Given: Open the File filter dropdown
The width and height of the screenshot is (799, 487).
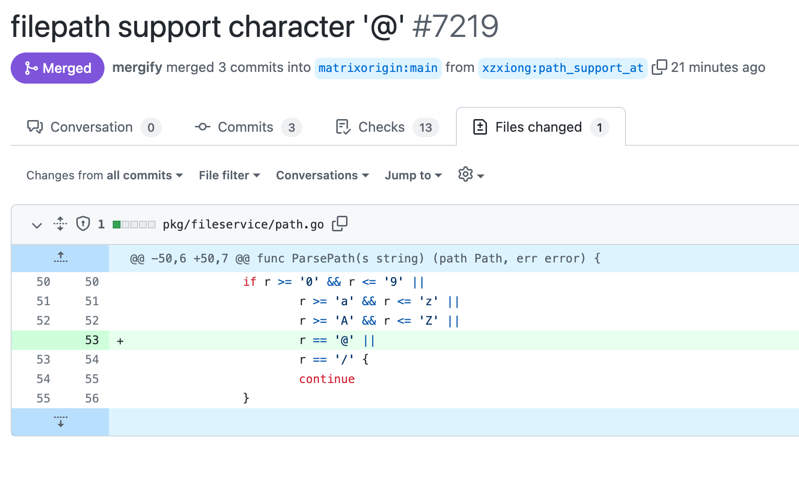Looking at the screenshot, I should coord(228,175).
